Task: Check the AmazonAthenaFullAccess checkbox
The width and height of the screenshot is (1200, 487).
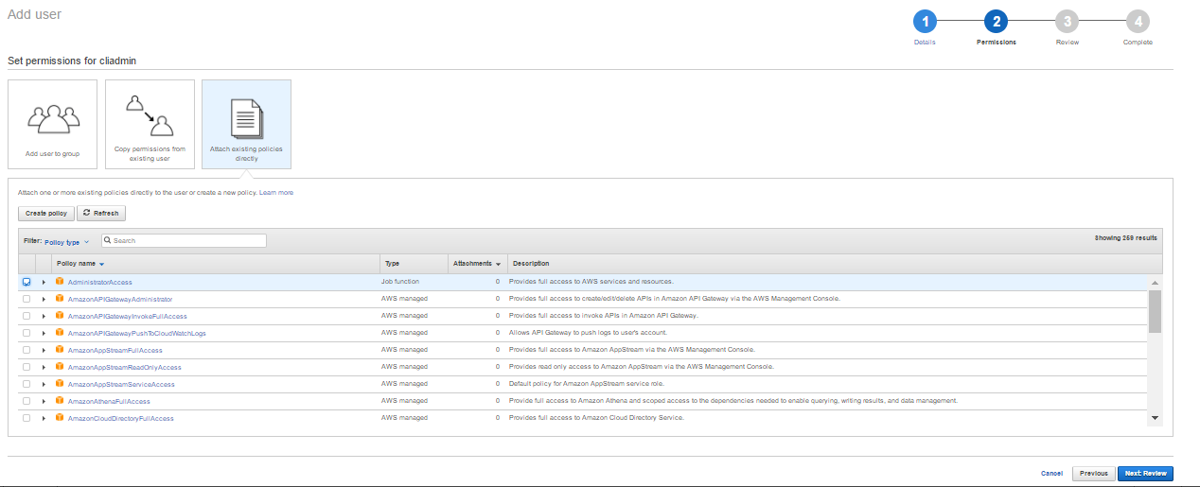Action: pos(26,401)
